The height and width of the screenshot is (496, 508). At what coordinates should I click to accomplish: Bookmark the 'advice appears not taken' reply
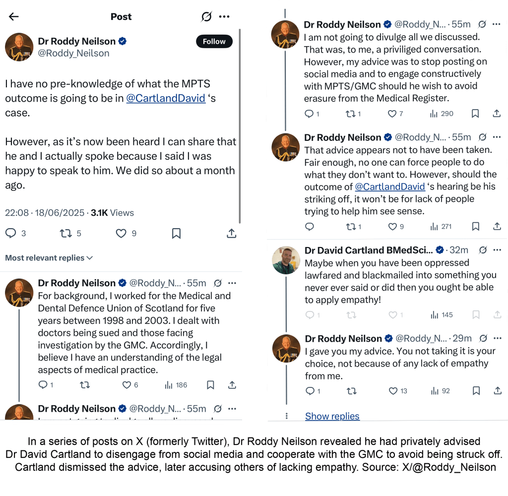pos(475,227)
